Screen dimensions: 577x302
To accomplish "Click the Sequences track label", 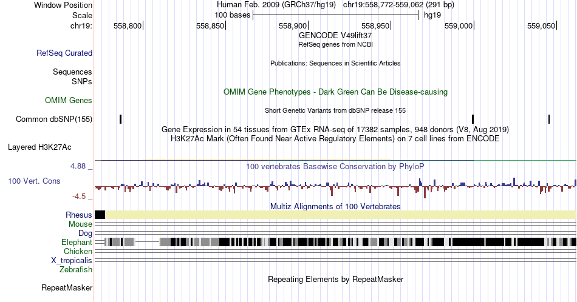I will (72, 72).
